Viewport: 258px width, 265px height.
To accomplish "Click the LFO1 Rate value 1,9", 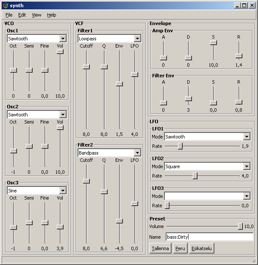I will (x=245, y=146).
